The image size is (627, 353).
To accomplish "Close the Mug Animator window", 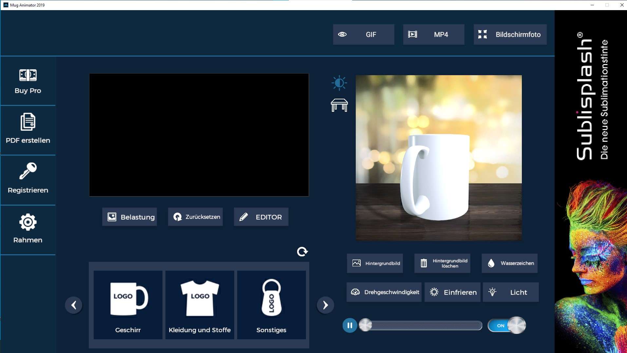I will 622,5.
